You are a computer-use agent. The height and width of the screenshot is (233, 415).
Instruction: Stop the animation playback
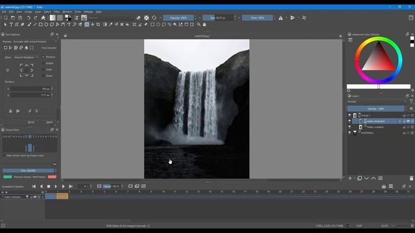point(49,186)
